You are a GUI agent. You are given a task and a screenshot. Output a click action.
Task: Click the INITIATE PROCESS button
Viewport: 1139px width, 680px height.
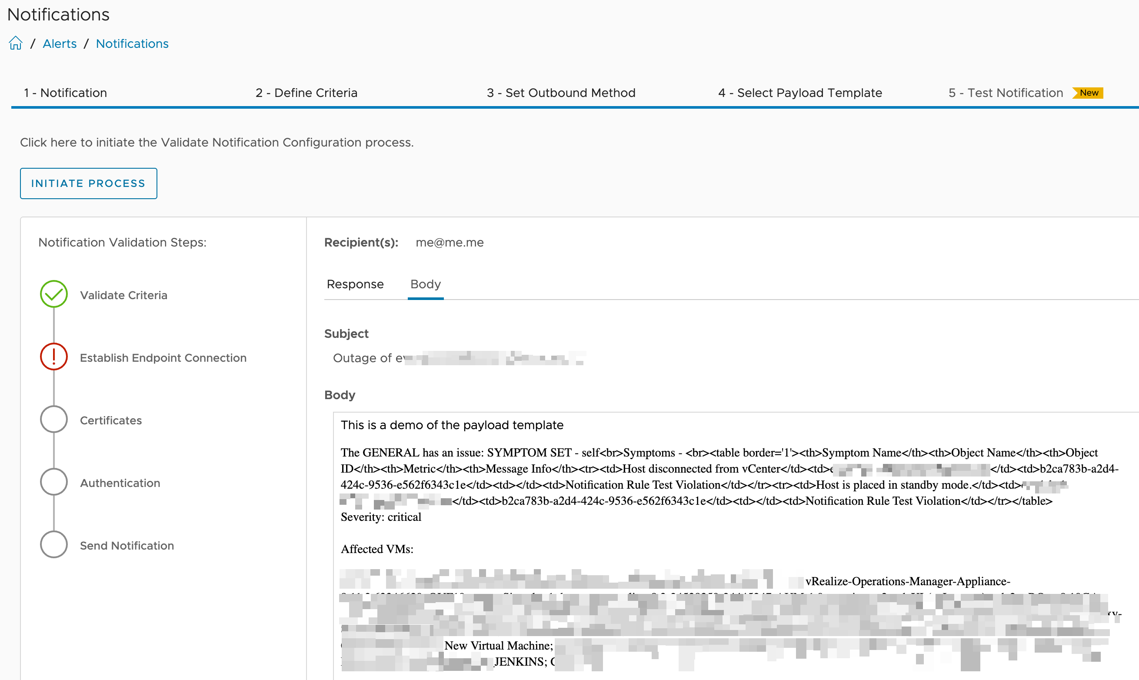pyautogui.click(x=88, y=183)
